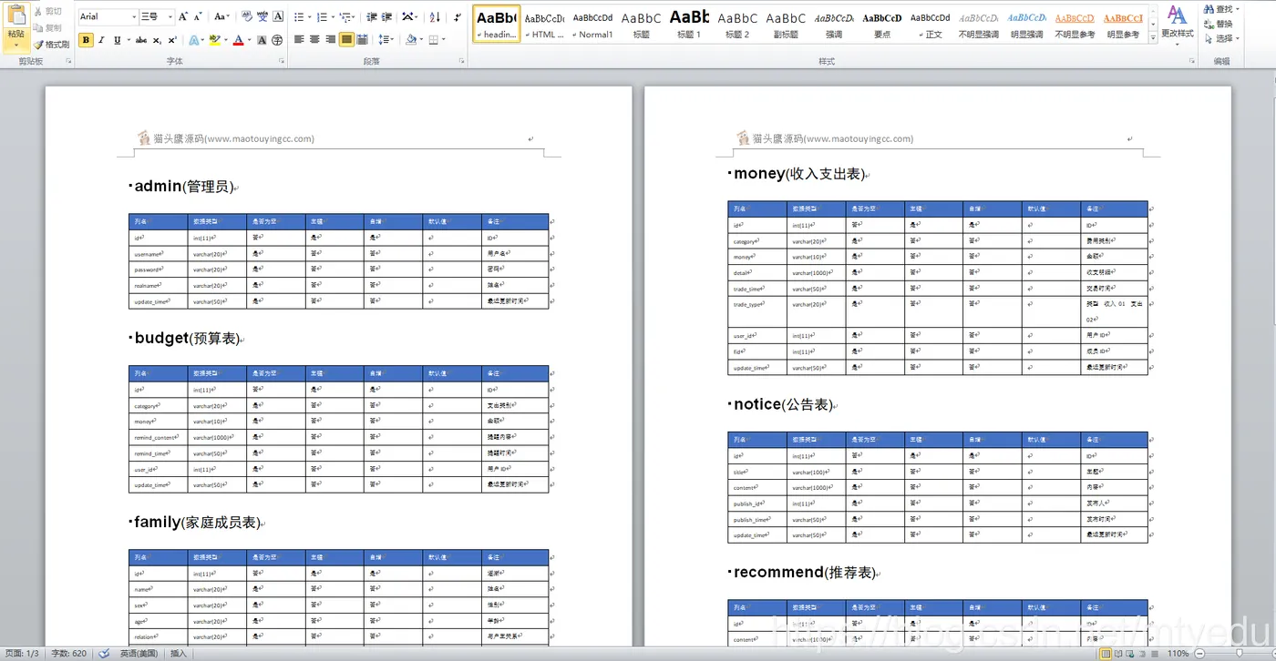Toggle Strikethrough abc formatting
The width and height of the screenshot is (1276, 661).
point(142,40)
